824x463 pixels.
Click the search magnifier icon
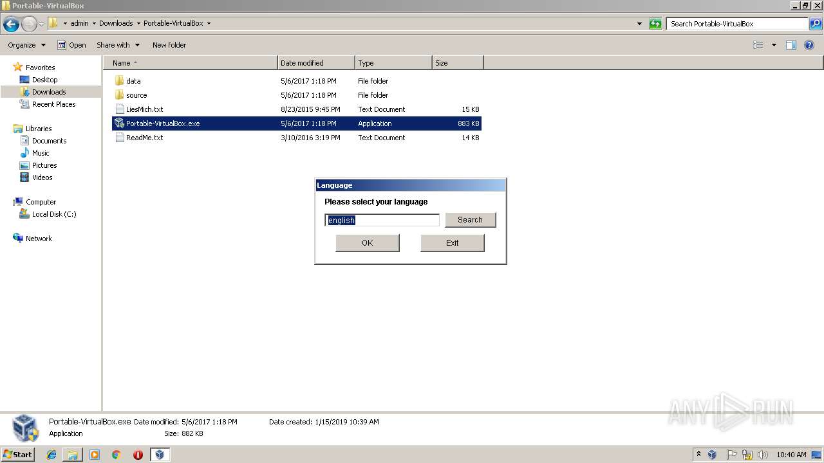[x=815, y=24]
